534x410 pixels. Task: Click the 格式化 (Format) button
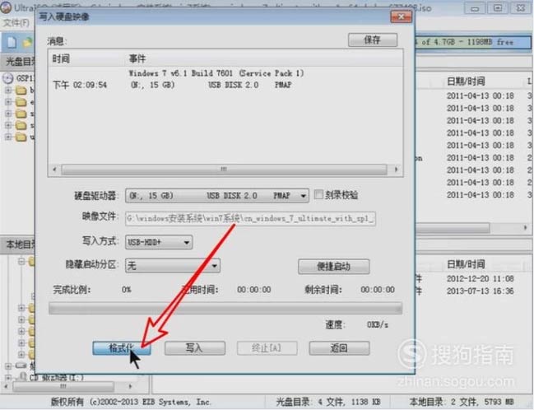(x=122, y=348)
